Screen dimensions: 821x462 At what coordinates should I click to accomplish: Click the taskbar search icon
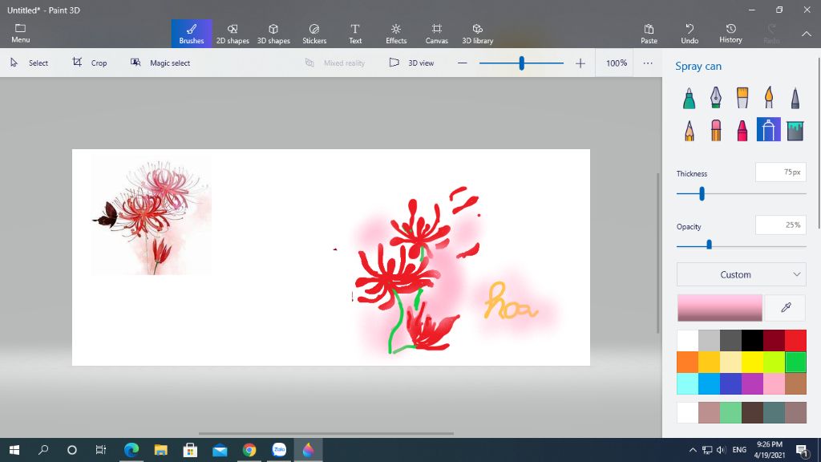[x=43, y=450]
